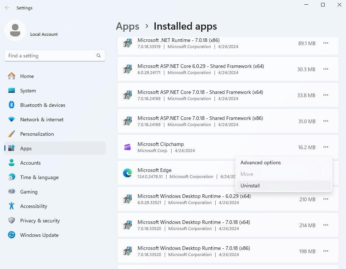Image resolution: width=346 pixels, height=269 pixels.
Task: Select Personalization in the sidebar
Action: coord(55,134)
